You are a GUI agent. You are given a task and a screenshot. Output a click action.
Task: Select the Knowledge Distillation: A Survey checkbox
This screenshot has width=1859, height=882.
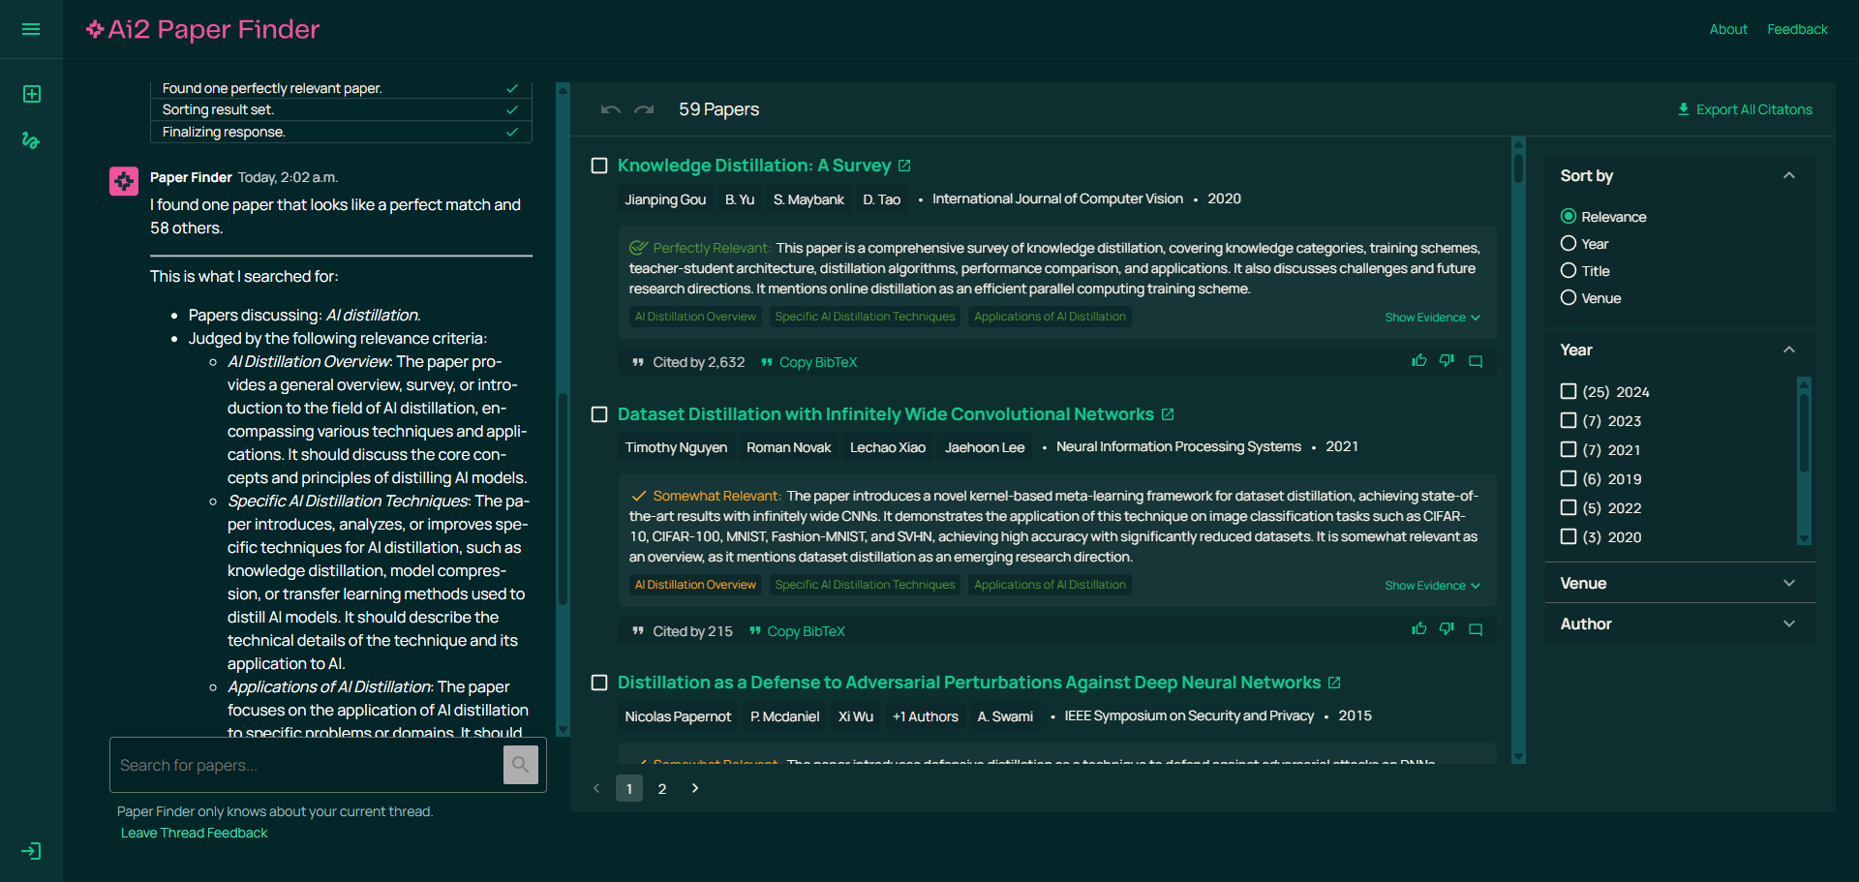[x=599, y=166]
